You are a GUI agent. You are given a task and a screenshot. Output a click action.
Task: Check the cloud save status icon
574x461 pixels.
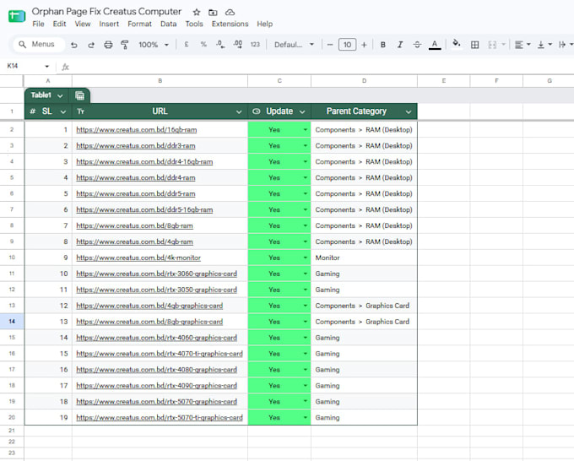[230, 13]
